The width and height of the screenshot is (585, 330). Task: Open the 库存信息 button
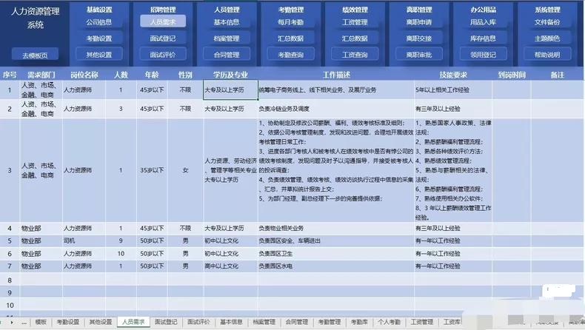pyautogui.click(x=483, y=38)
